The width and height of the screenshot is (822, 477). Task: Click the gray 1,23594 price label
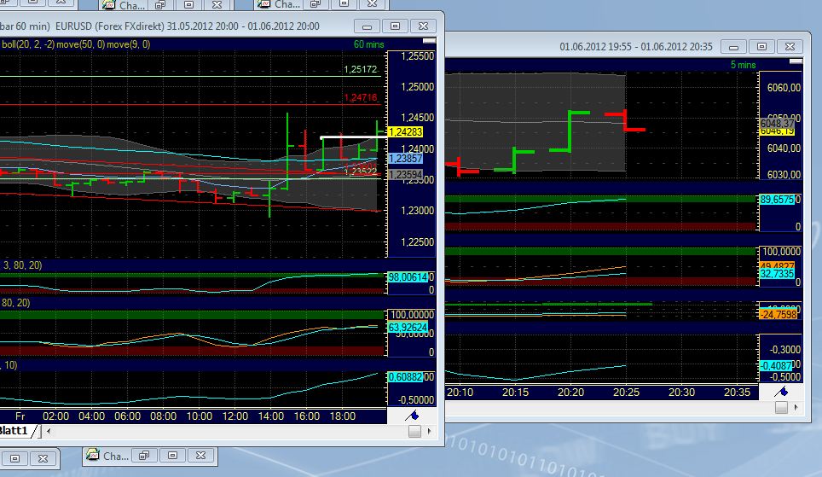tap(405, 175)
